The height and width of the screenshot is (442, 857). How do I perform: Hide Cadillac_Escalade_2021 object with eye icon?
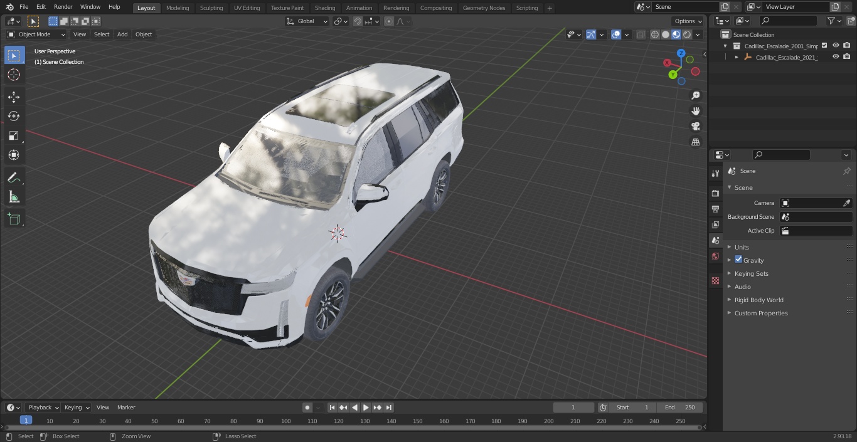tap(836, 57)
